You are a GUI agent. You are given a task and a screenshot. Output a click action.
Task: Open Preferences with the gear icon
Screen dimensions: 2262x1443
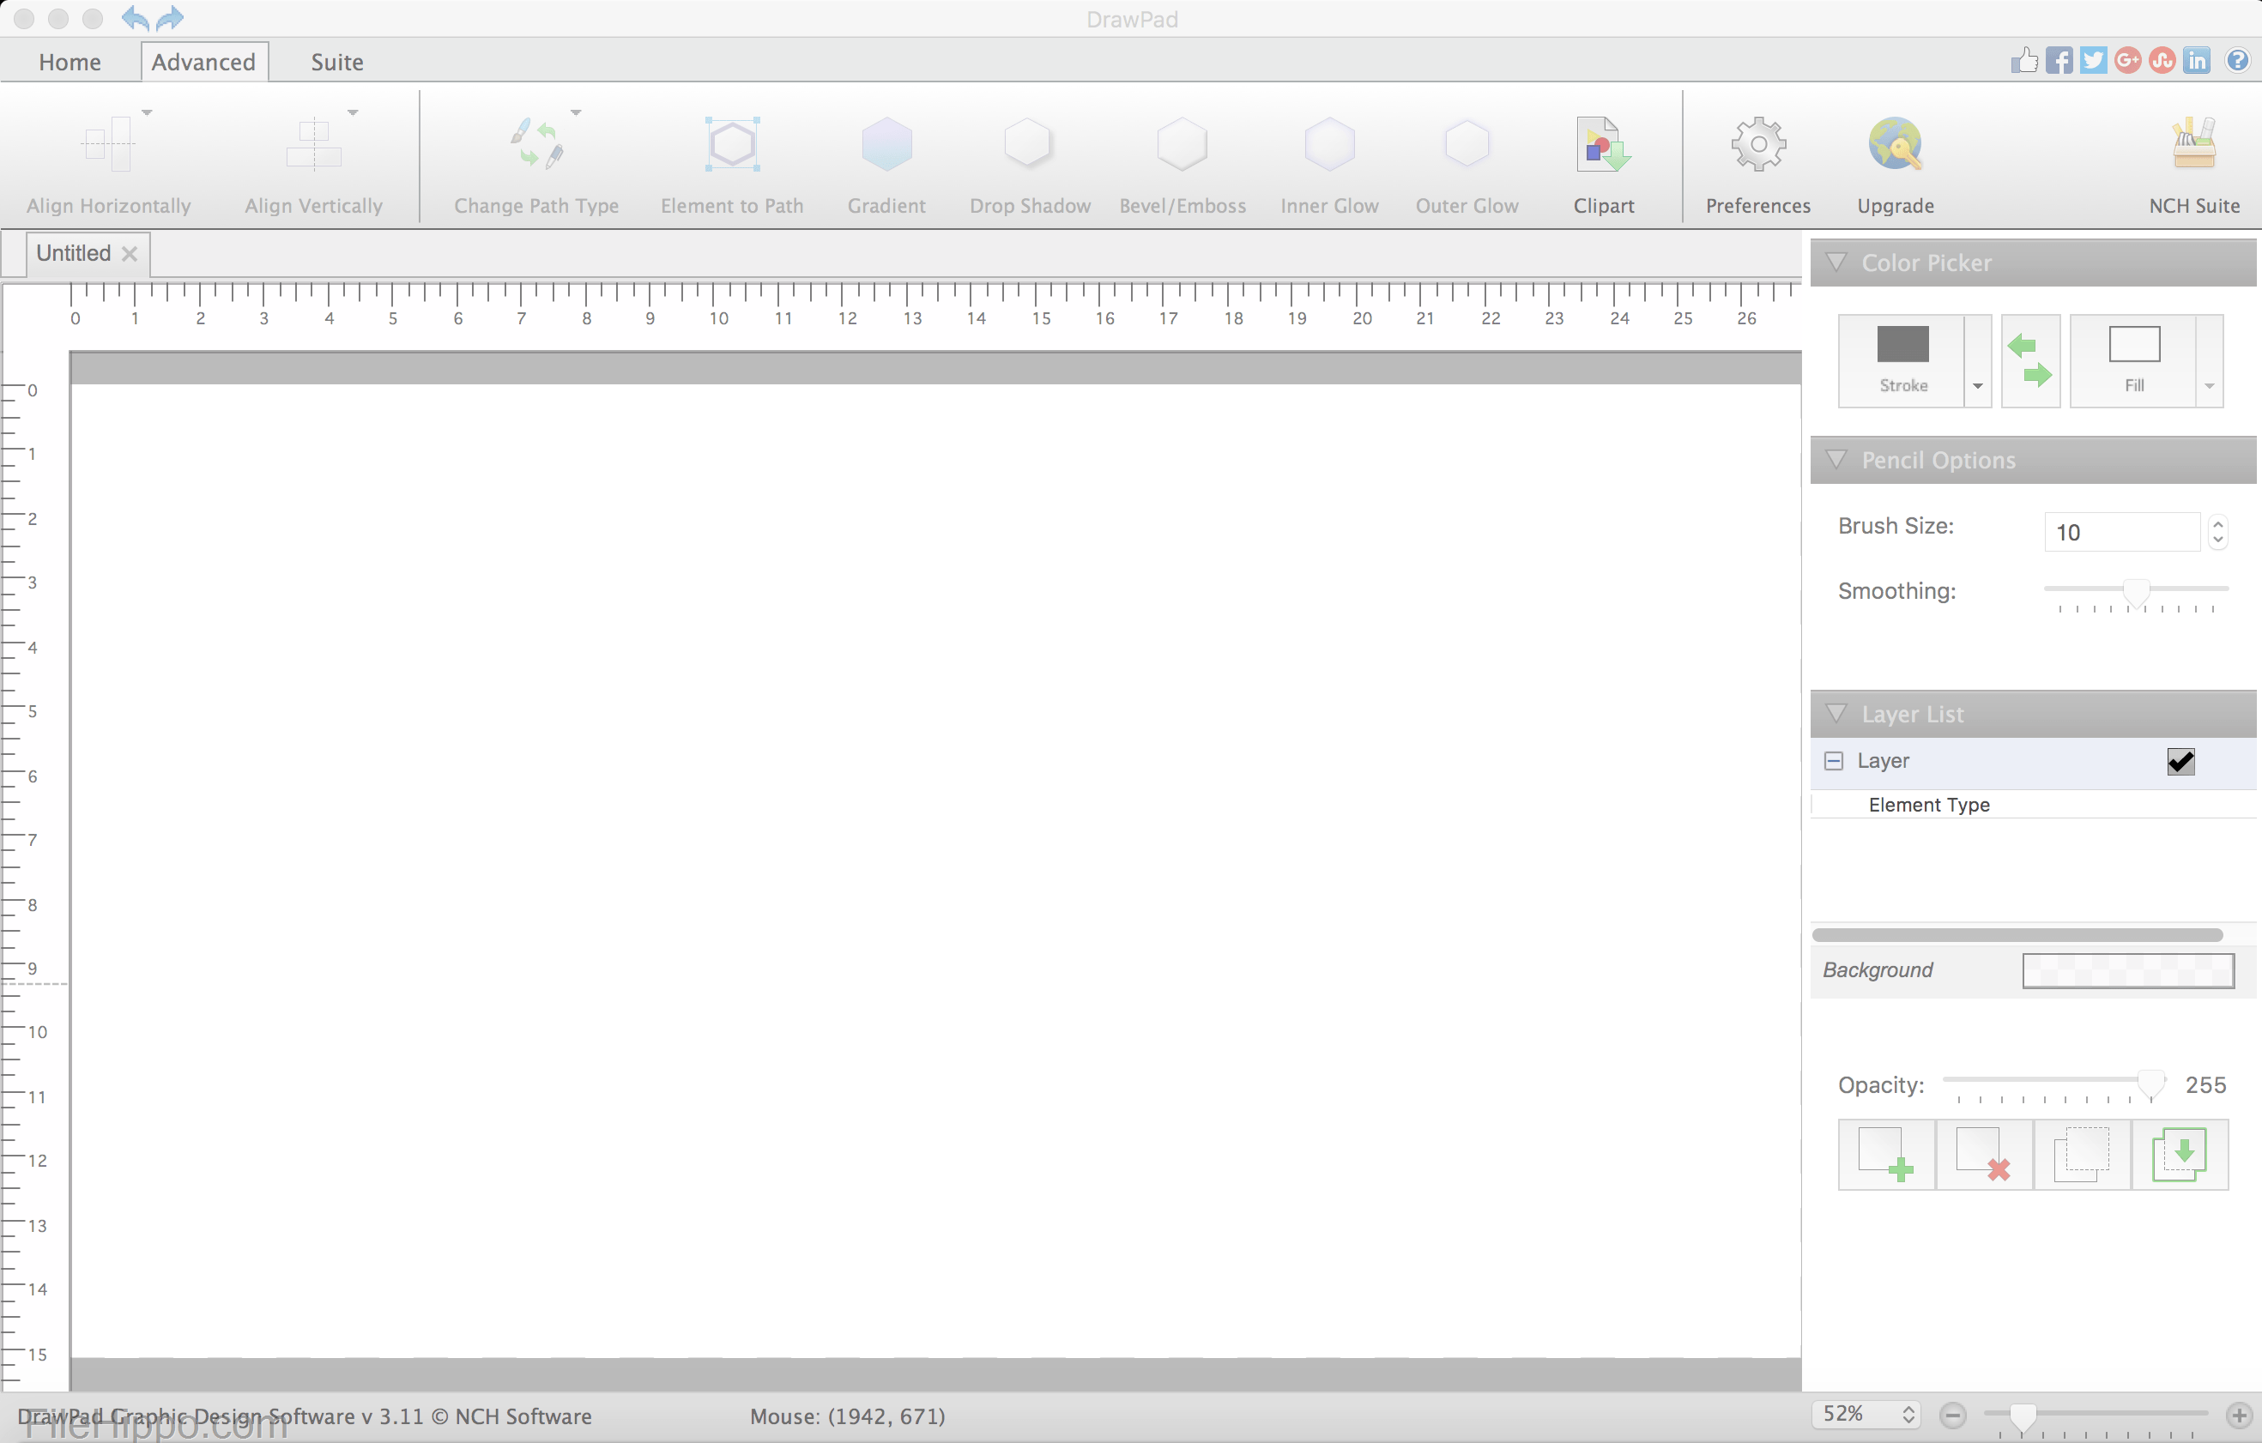point(1758,145)
